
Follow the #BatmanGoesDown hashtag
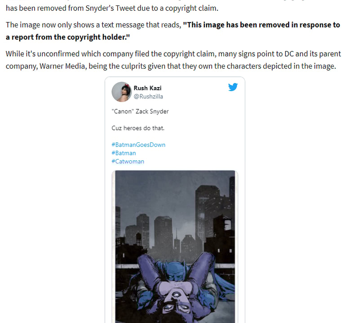click(138, 145)
